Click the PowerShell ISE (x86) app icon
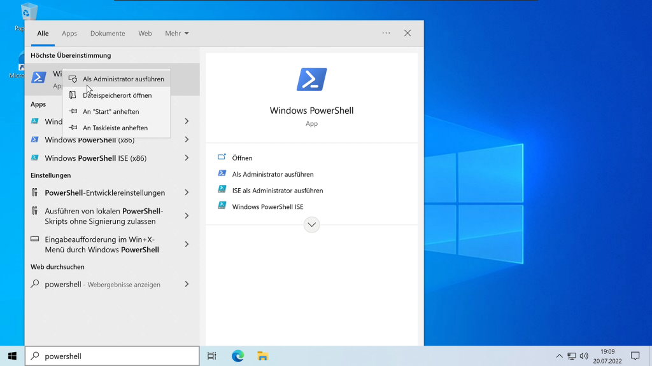The image size is (652, 366). (35, 158)
